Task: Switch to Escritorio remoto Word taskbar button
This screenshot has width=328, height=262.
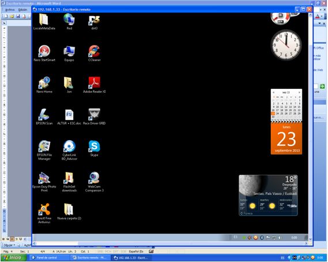Action: pos(90,258)
